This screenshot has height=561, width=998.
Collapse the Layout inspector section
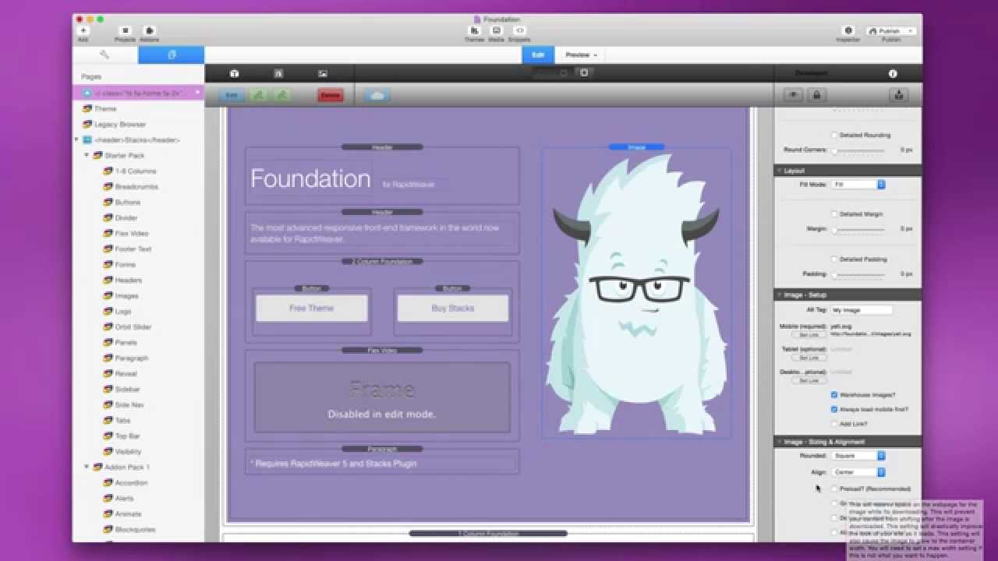click(x=779, y=170)
